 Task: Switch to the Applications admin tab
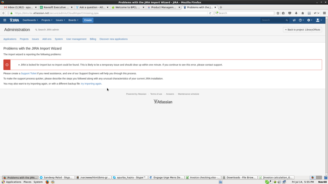[x=10, y=39]
